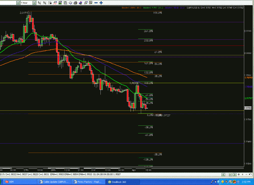Click the red arrows chart icon after palette

tap(85, 3)
